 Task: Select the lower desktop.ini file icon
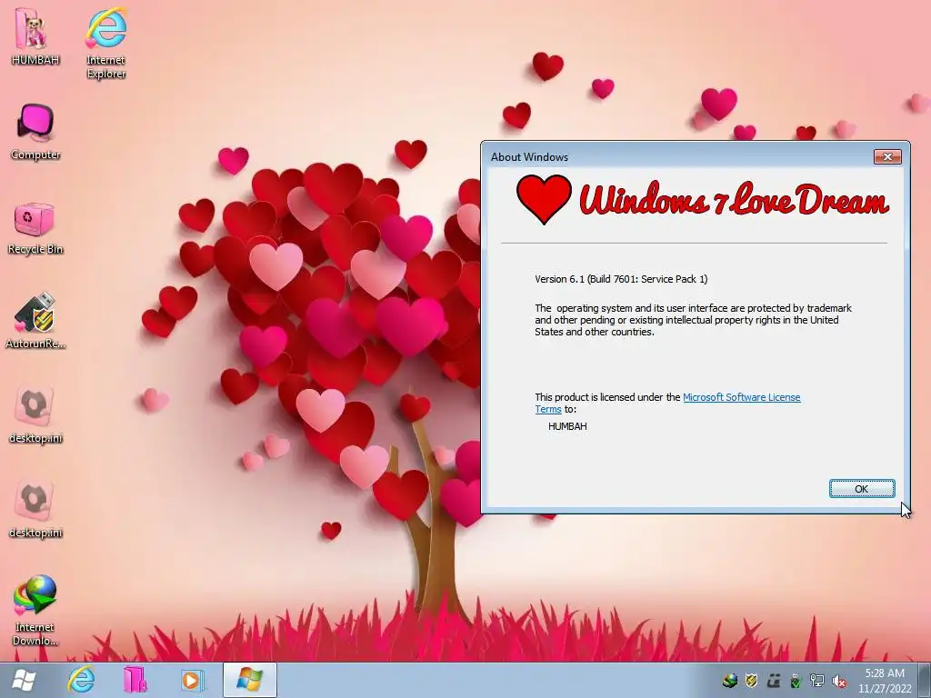coord(35,511)
